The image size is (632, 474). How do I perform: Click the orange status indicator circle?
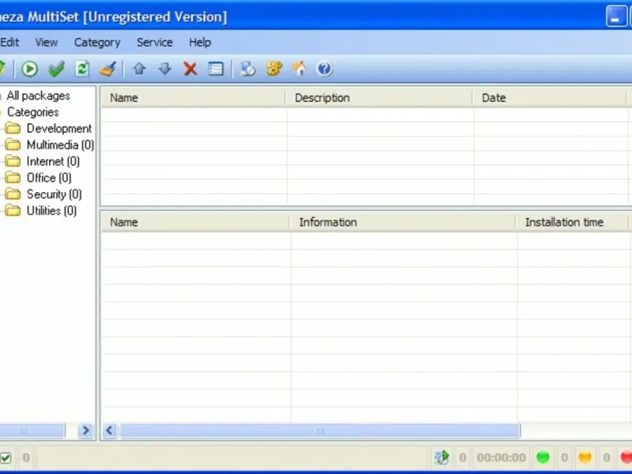[585, 457]
